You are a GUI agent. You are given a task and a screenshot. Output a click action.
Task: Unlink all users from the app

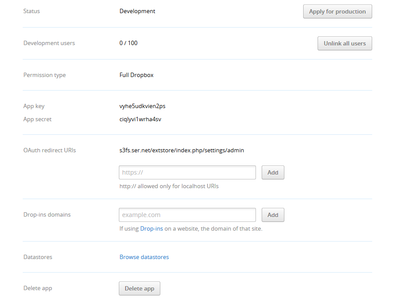[x=345, y=43]
